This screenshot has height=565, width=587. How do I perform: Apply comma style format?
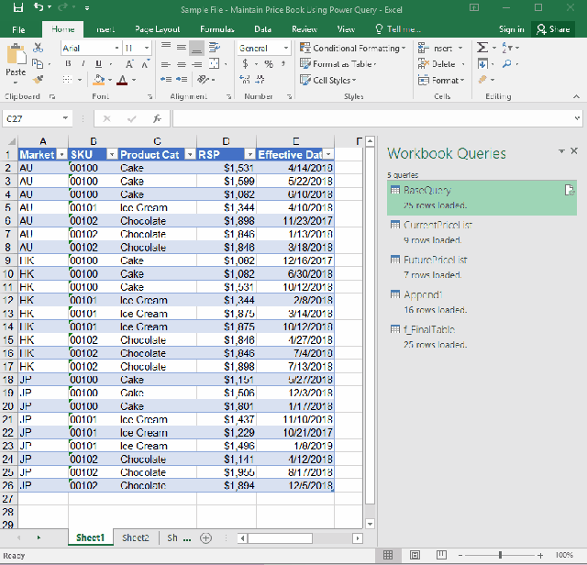click(283, 63)
